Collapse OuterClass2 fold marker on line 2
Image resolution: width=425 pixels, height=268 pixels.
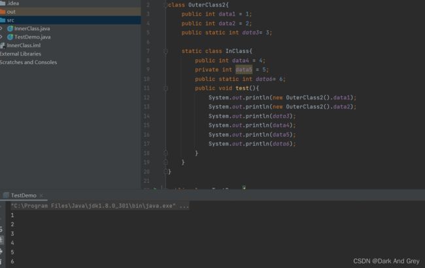click(165, 5)
